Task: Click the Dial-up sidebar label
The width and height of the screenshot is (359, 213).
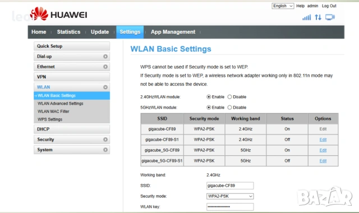Action: pyautogui.click(x=44, y=56)
